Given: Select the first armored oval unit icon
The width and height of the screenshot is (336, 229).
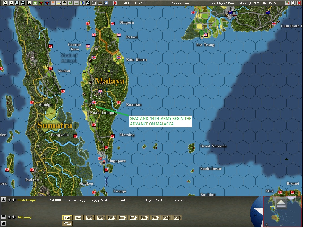Looking at the screenshot, I should (x=122, y=218).
